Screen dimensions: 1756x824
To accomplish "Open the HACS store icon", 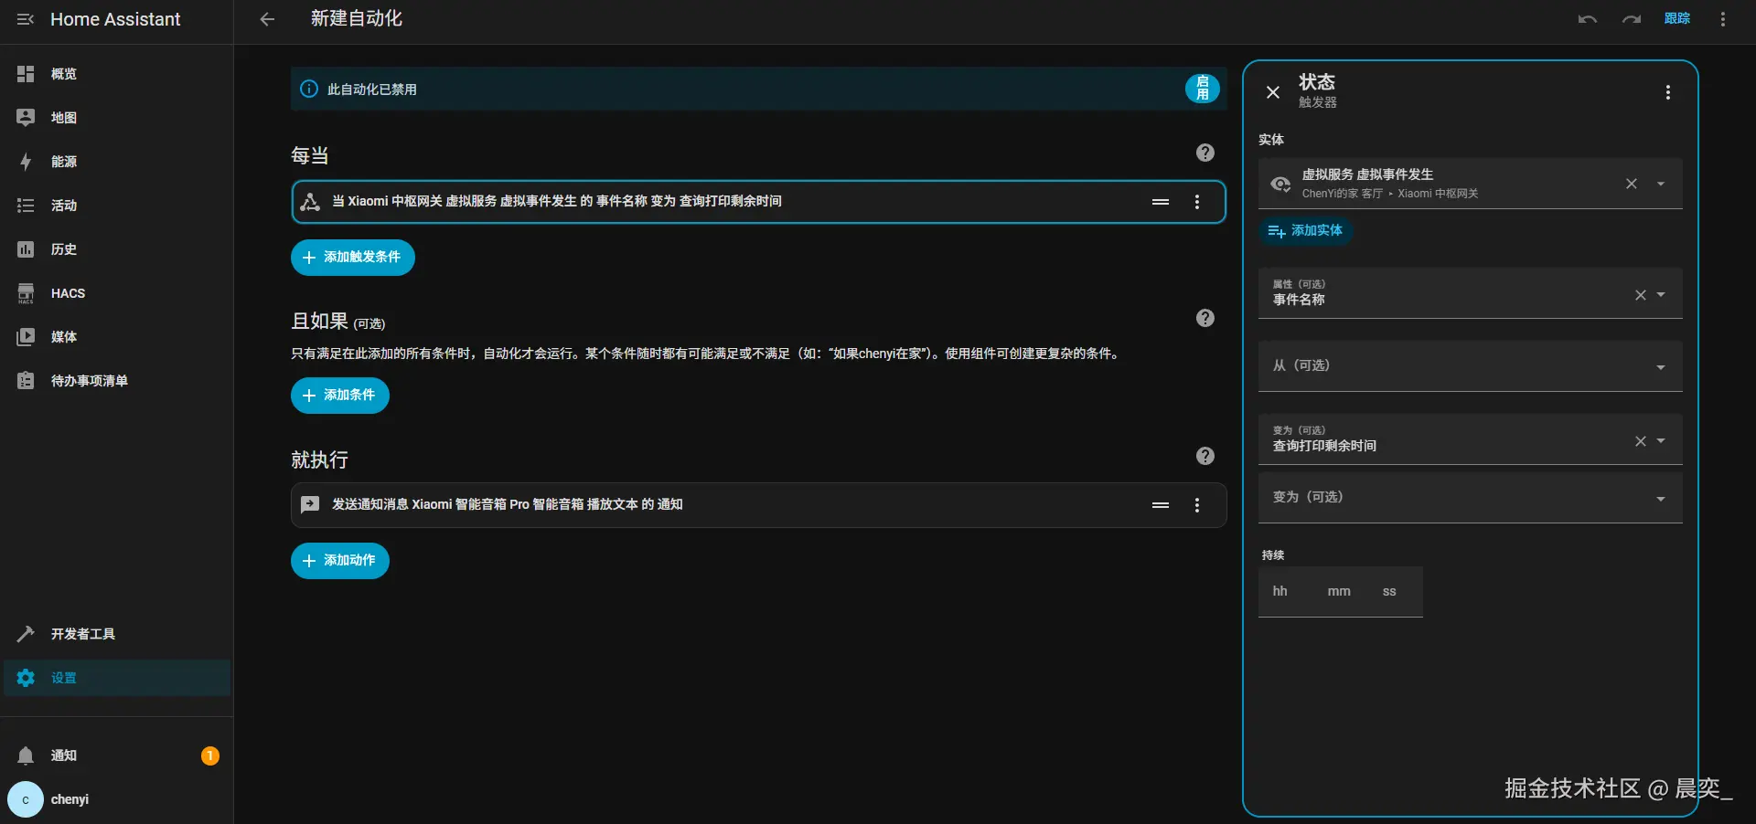I will point(26,293).
